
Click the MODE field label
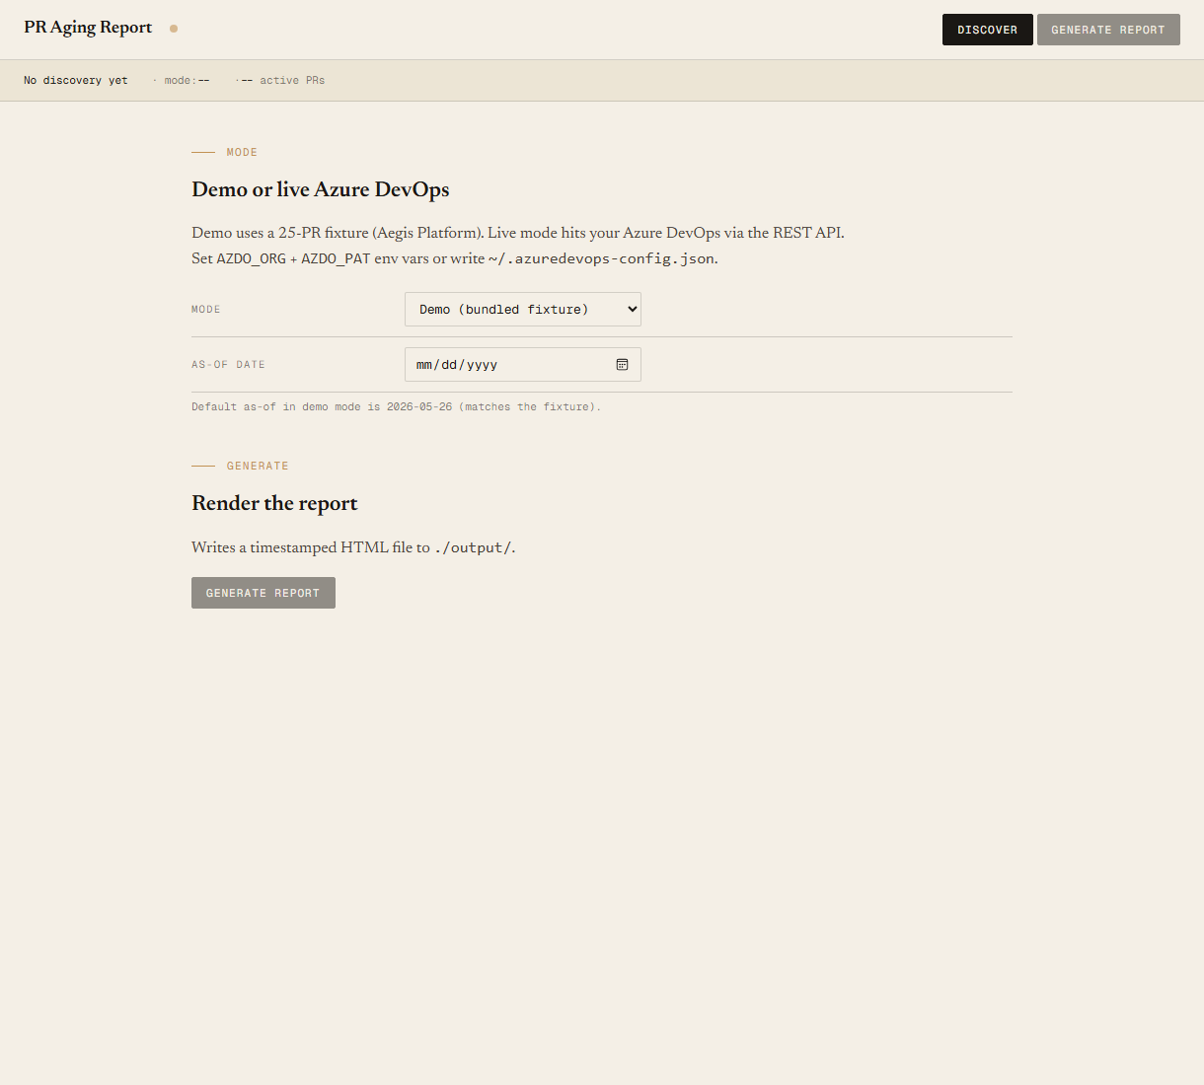point(206,310)
